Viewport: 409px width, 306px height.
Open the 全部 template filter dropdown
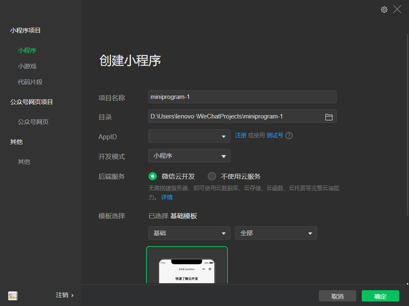pyautogui.click(x=276, y=233)
